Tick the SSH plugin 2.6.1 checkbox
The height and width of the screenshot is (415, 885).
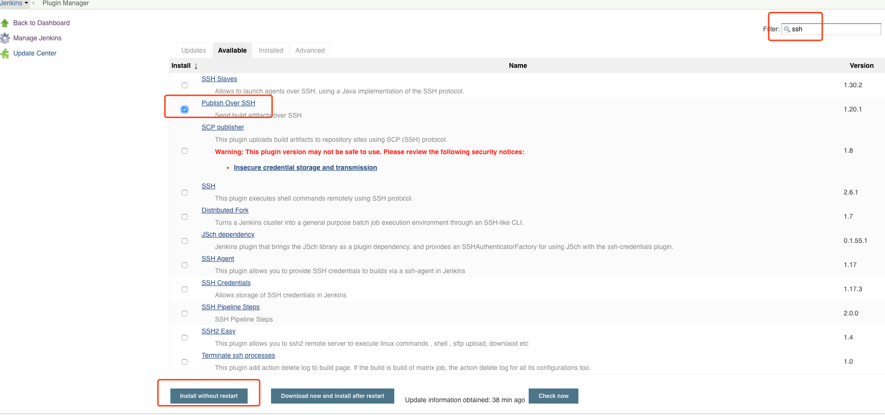pyautogui.click(x=185, y=193)
